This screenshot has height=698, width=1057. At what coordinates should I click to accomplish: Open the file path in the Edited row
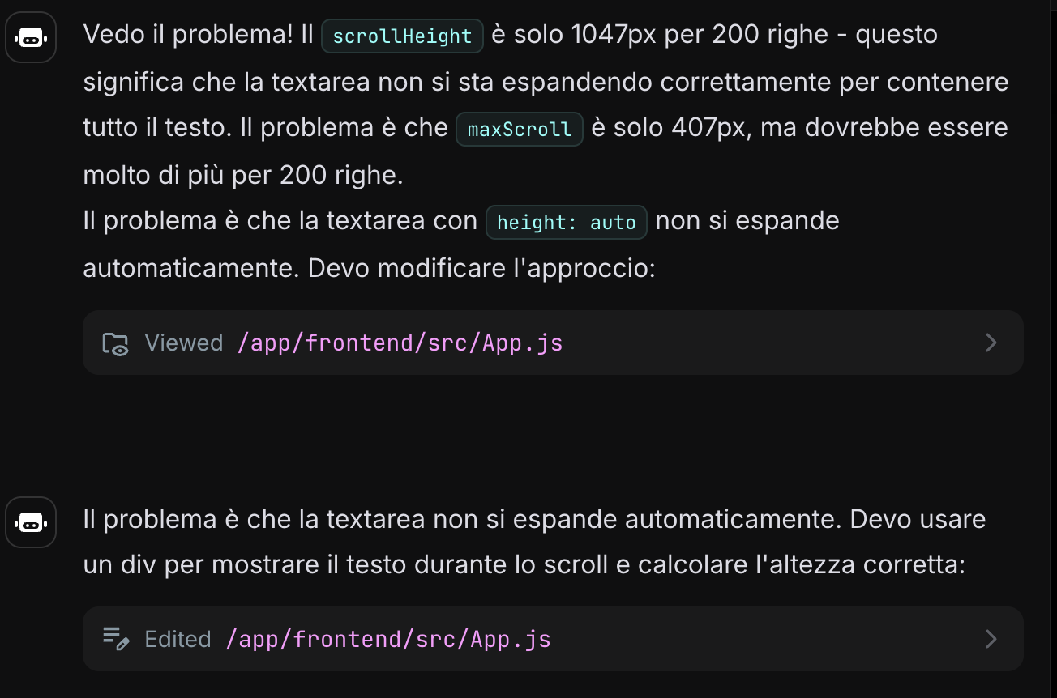pos(388,639)
